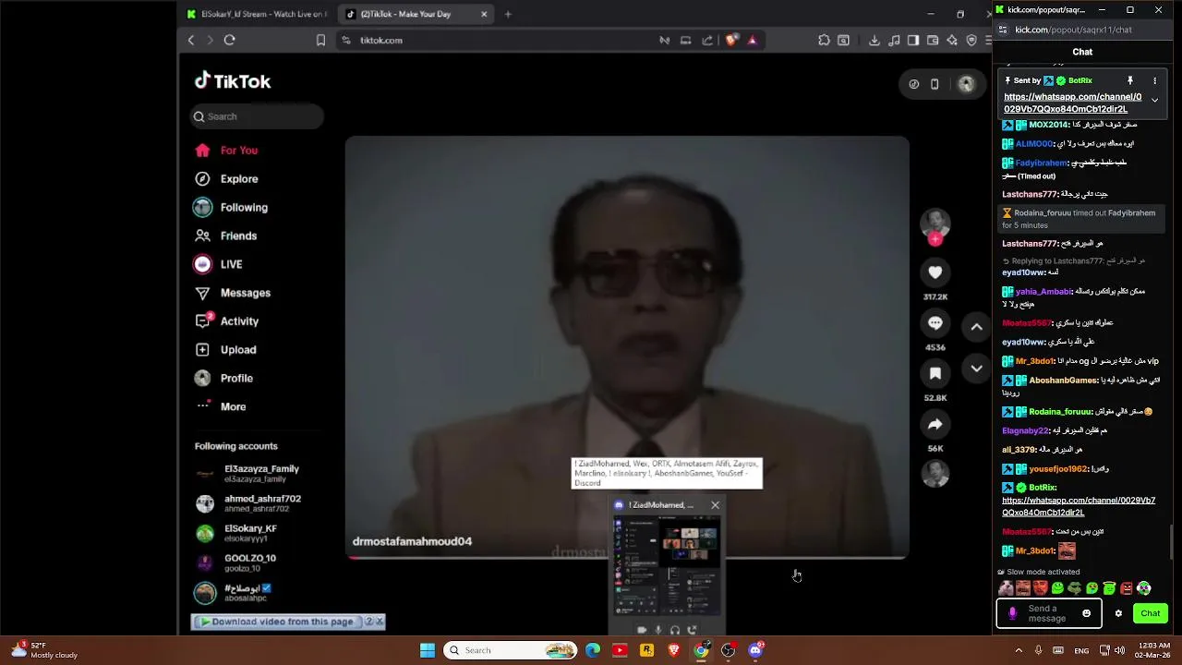1182x665 pixels.
Task: Click the TikTok search field
Action: point(258,116)
